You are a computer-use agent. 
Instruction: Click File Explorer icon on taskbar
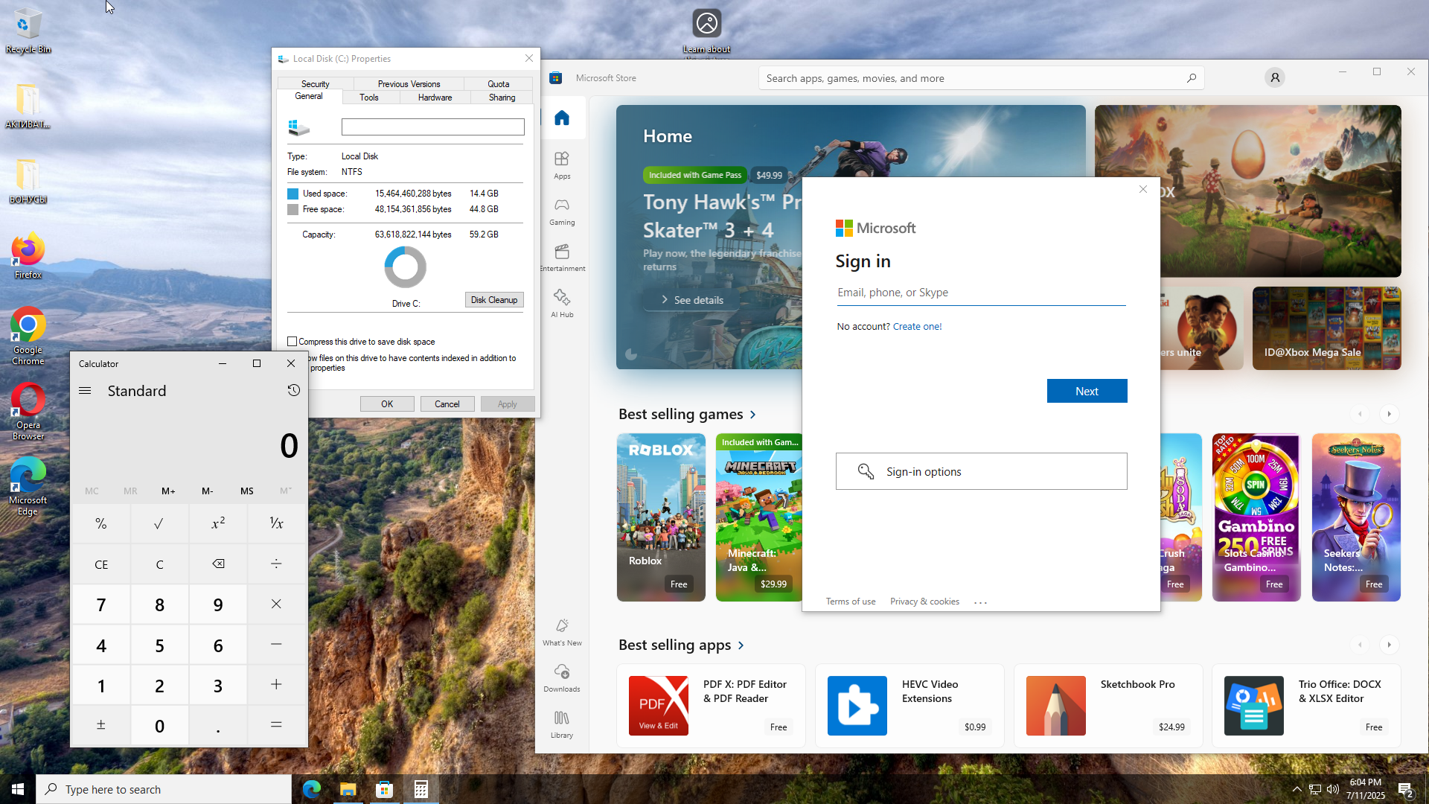coord(348,789)
